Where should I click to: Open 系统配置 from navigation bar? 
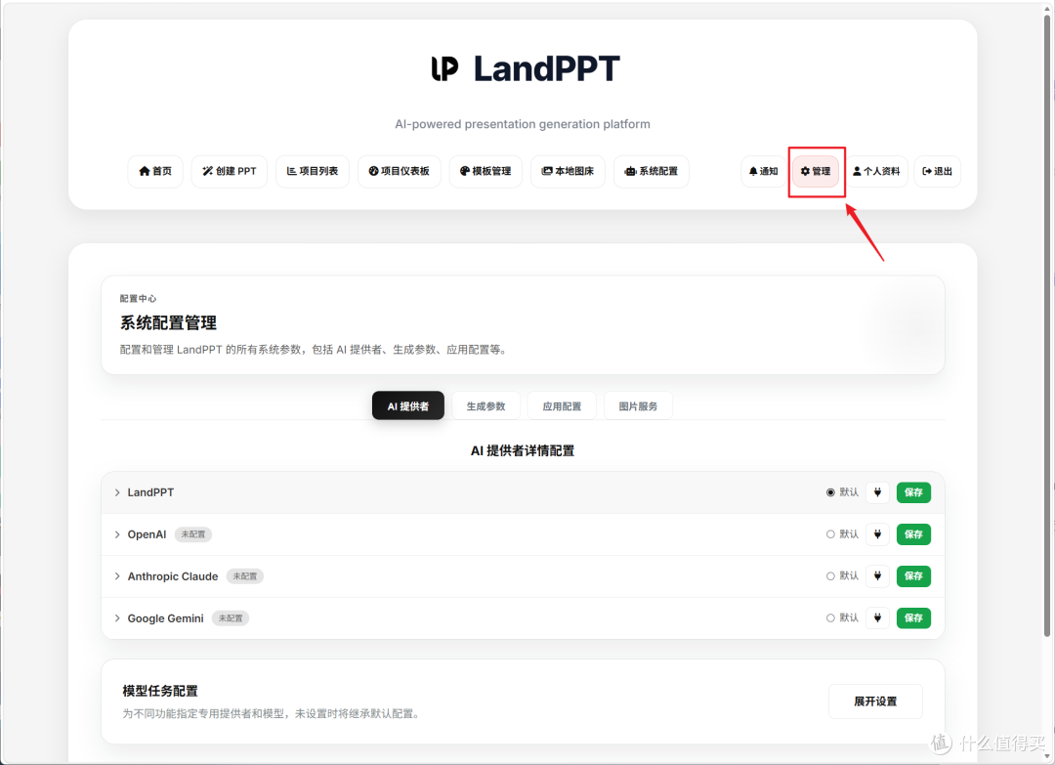652,172
